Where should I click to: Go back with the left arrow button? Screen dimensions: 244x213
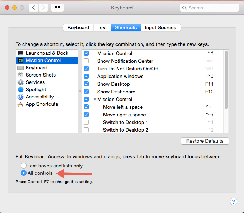click(34, 8)
